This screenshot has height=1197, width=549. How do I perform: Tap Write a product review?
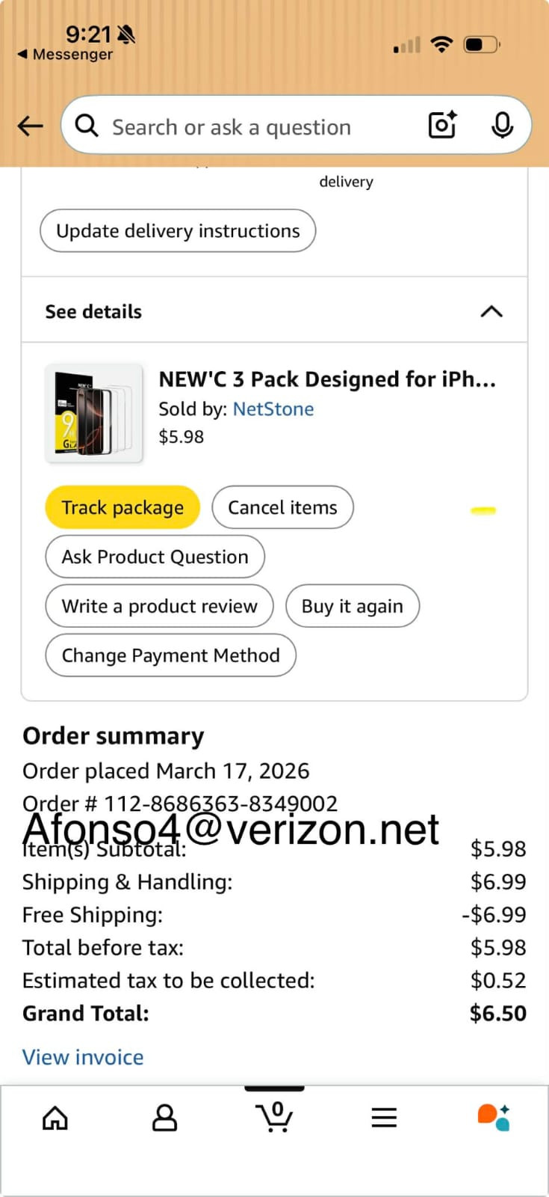pos(159,606)
